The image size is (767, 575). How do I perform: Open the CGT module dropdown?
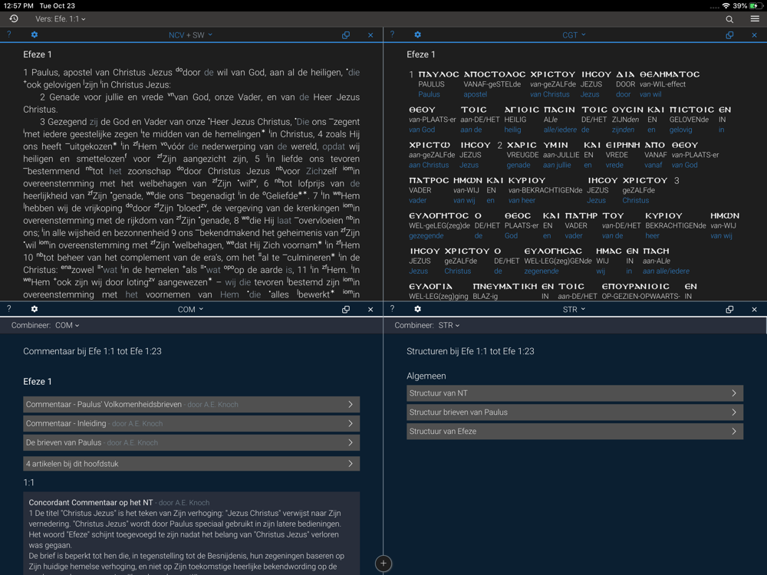574,35
